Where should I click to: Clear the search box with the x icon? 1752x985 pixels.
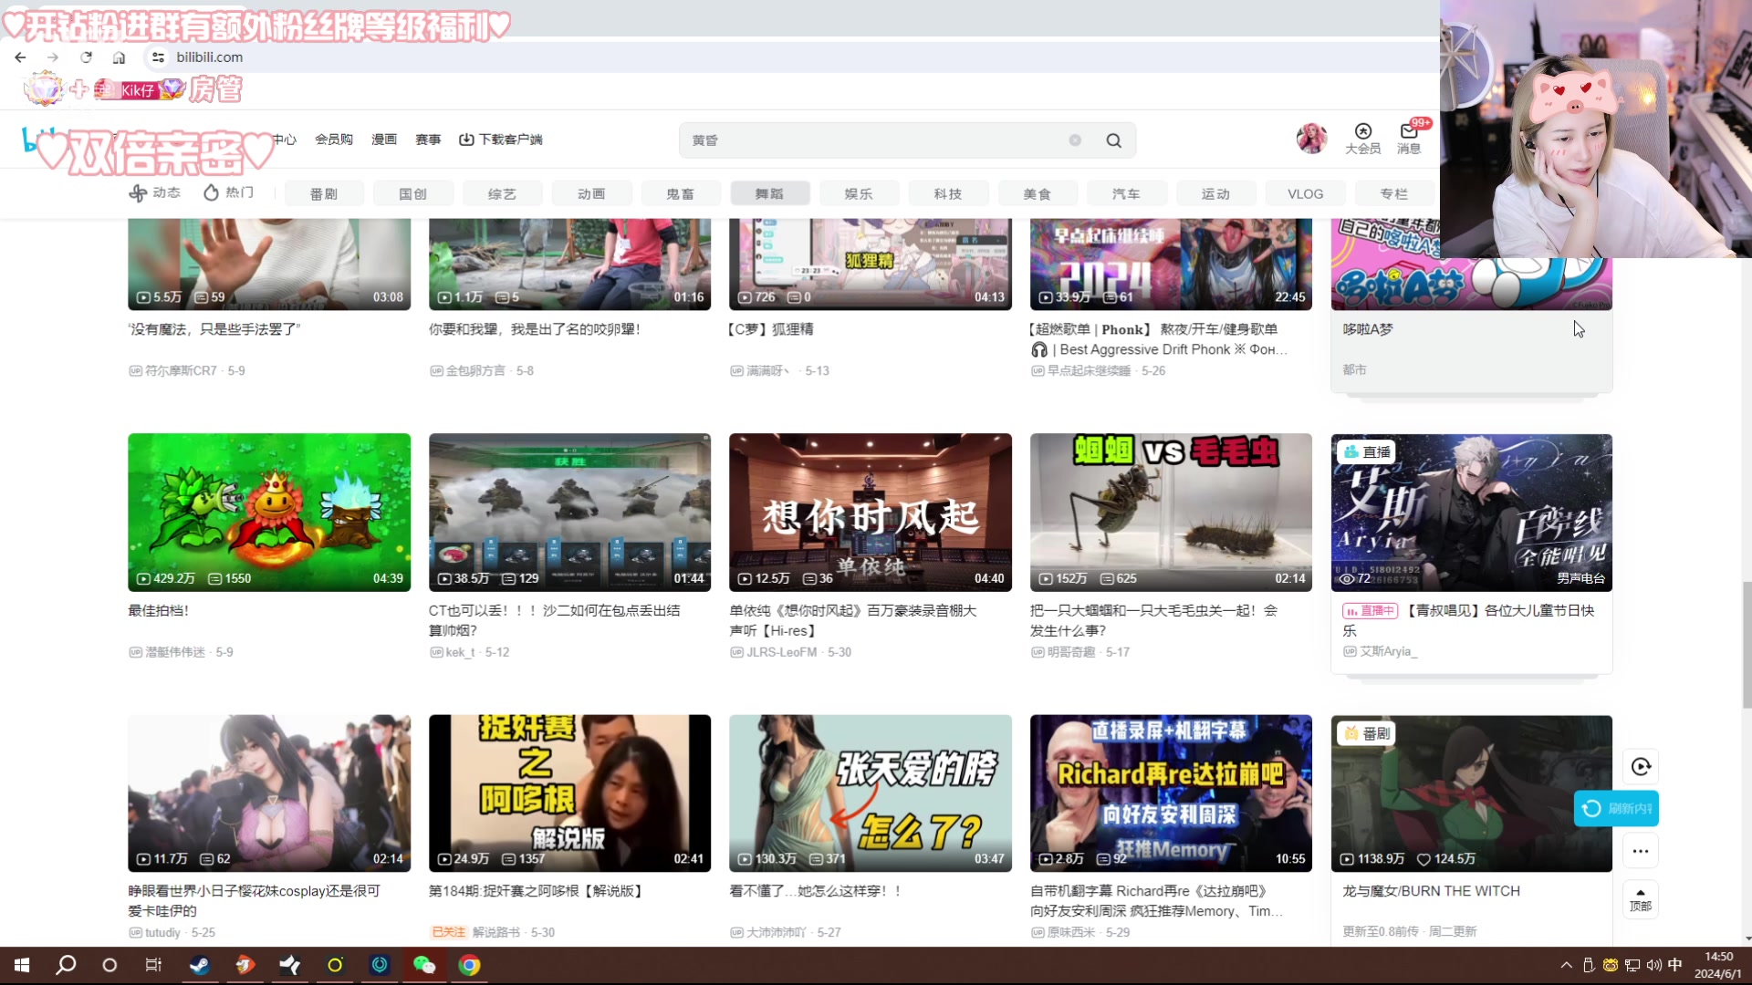[1075, 140]
